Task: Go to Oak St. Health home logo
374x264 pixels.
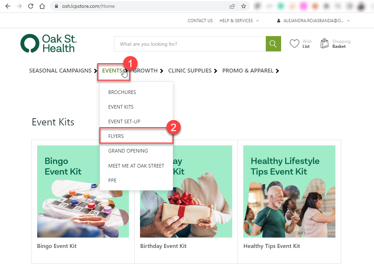Action: (x=49, y=43)
